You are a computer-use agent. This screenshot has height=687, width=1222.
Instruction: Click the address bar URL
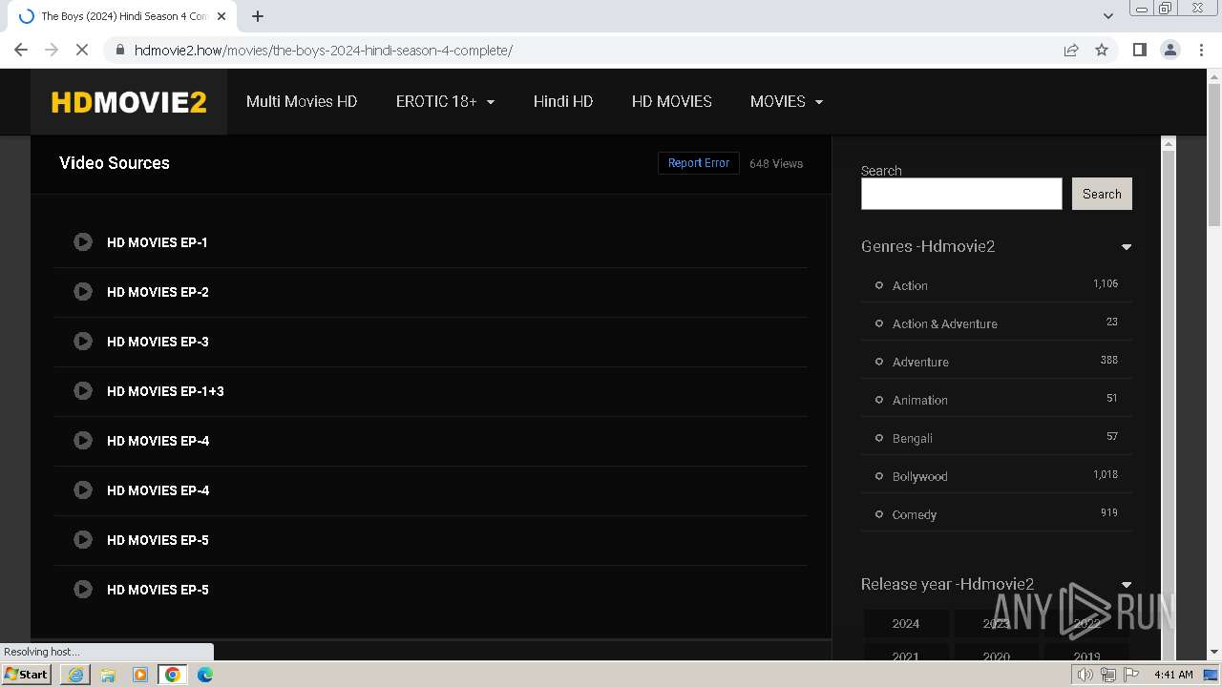pyautogui.click(x=324, y=50)
